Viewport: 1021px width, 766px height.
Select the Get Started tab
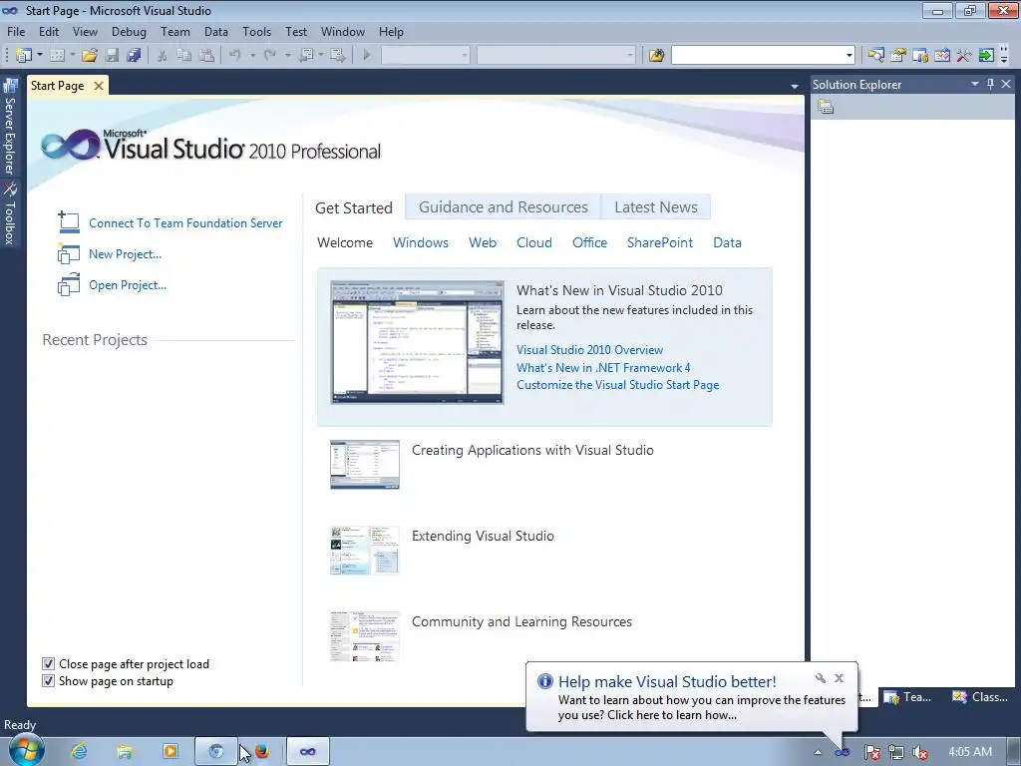354,207
